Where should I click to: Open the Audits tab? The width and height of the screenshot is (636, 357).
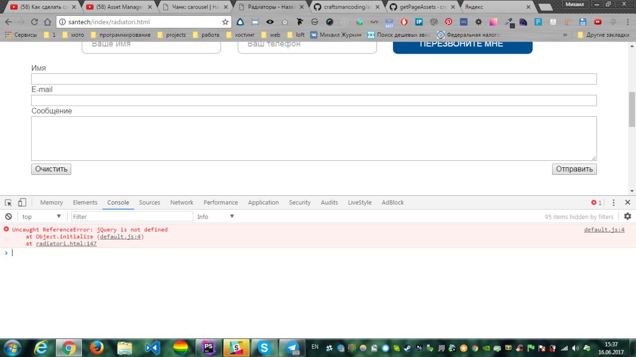[329, 203]
